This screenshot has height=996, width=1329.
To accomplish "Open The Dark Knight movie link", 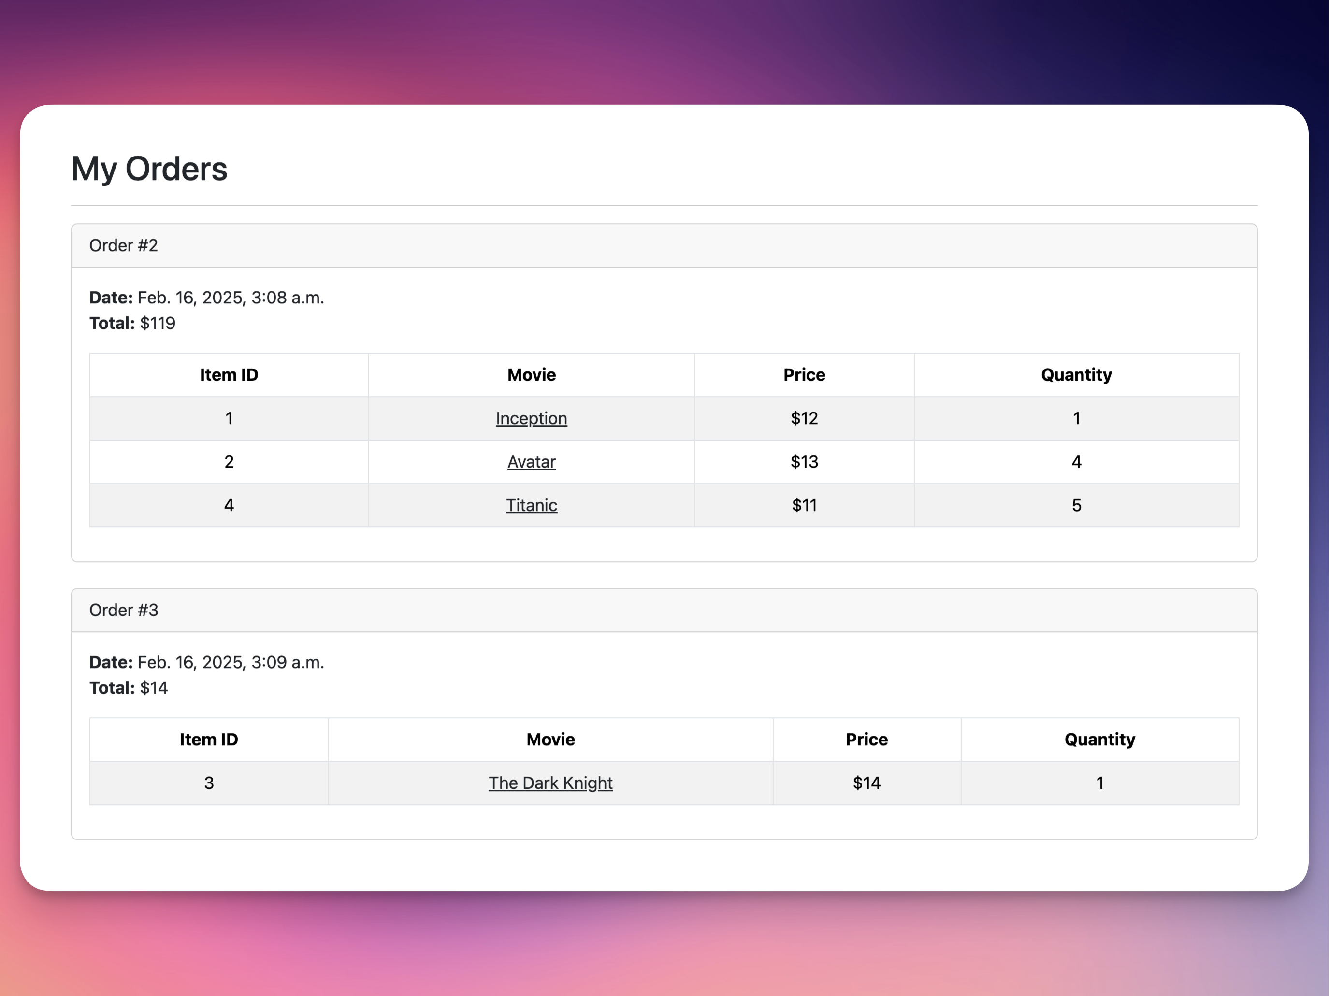I will [x=550, y=783].
